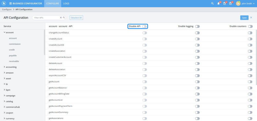Expand the commercehub service node
The width and height of the screenshot is (257, 121).
[x=4, y=107]
